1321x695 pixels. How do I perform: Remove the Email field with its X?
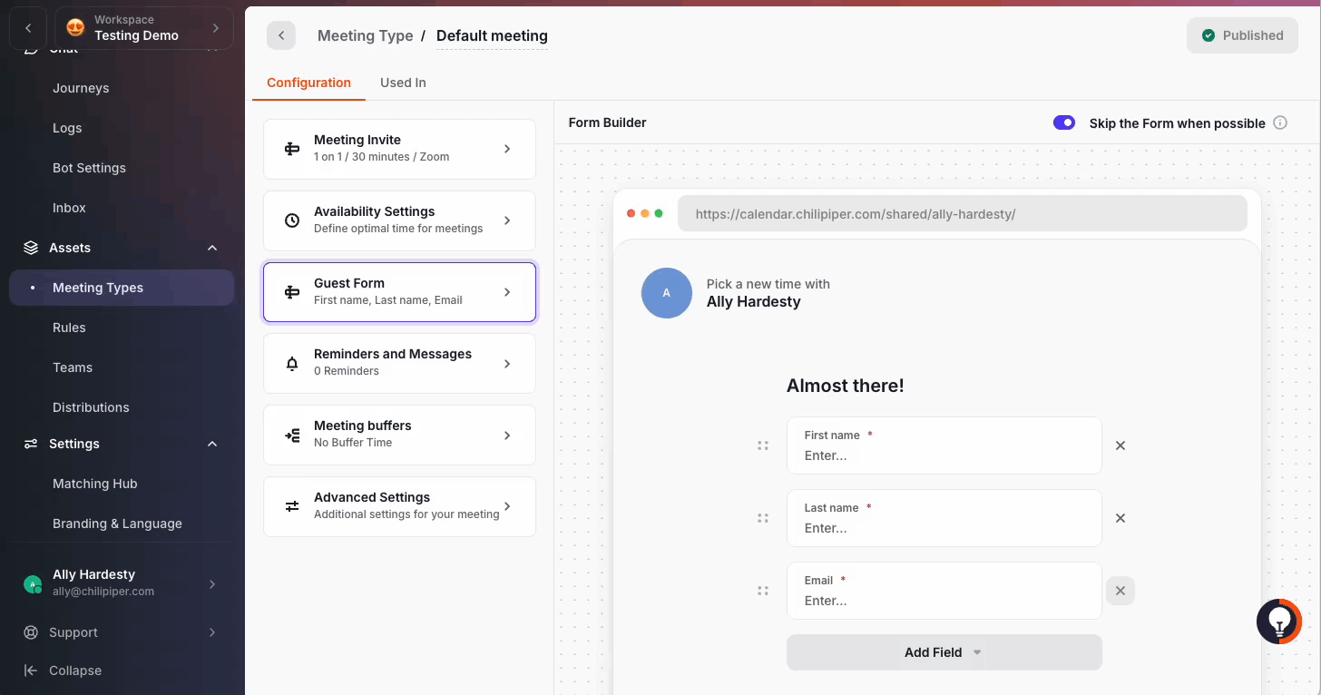coord(1120,591)
